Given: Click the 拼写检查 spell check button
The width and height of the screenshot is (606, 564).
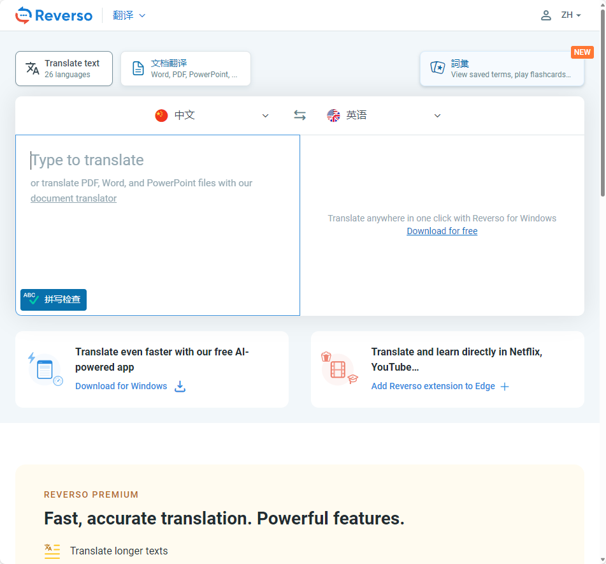Looking at the screenshot, I should (54, 299).
